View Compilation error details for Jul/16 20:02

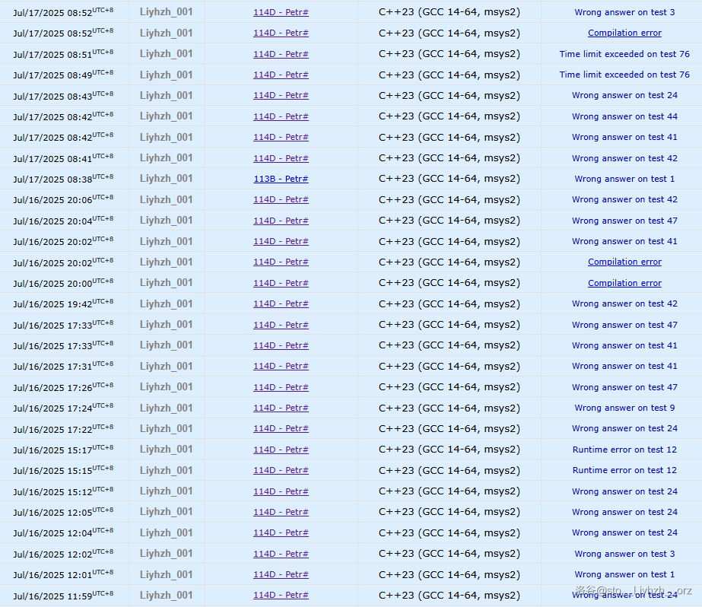pyautogui.click(x=624, y=262)
